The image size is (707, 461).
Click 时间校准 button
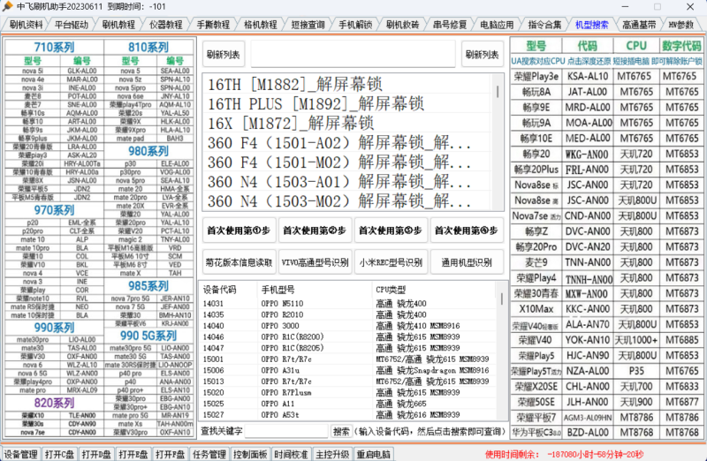[292, 454]
